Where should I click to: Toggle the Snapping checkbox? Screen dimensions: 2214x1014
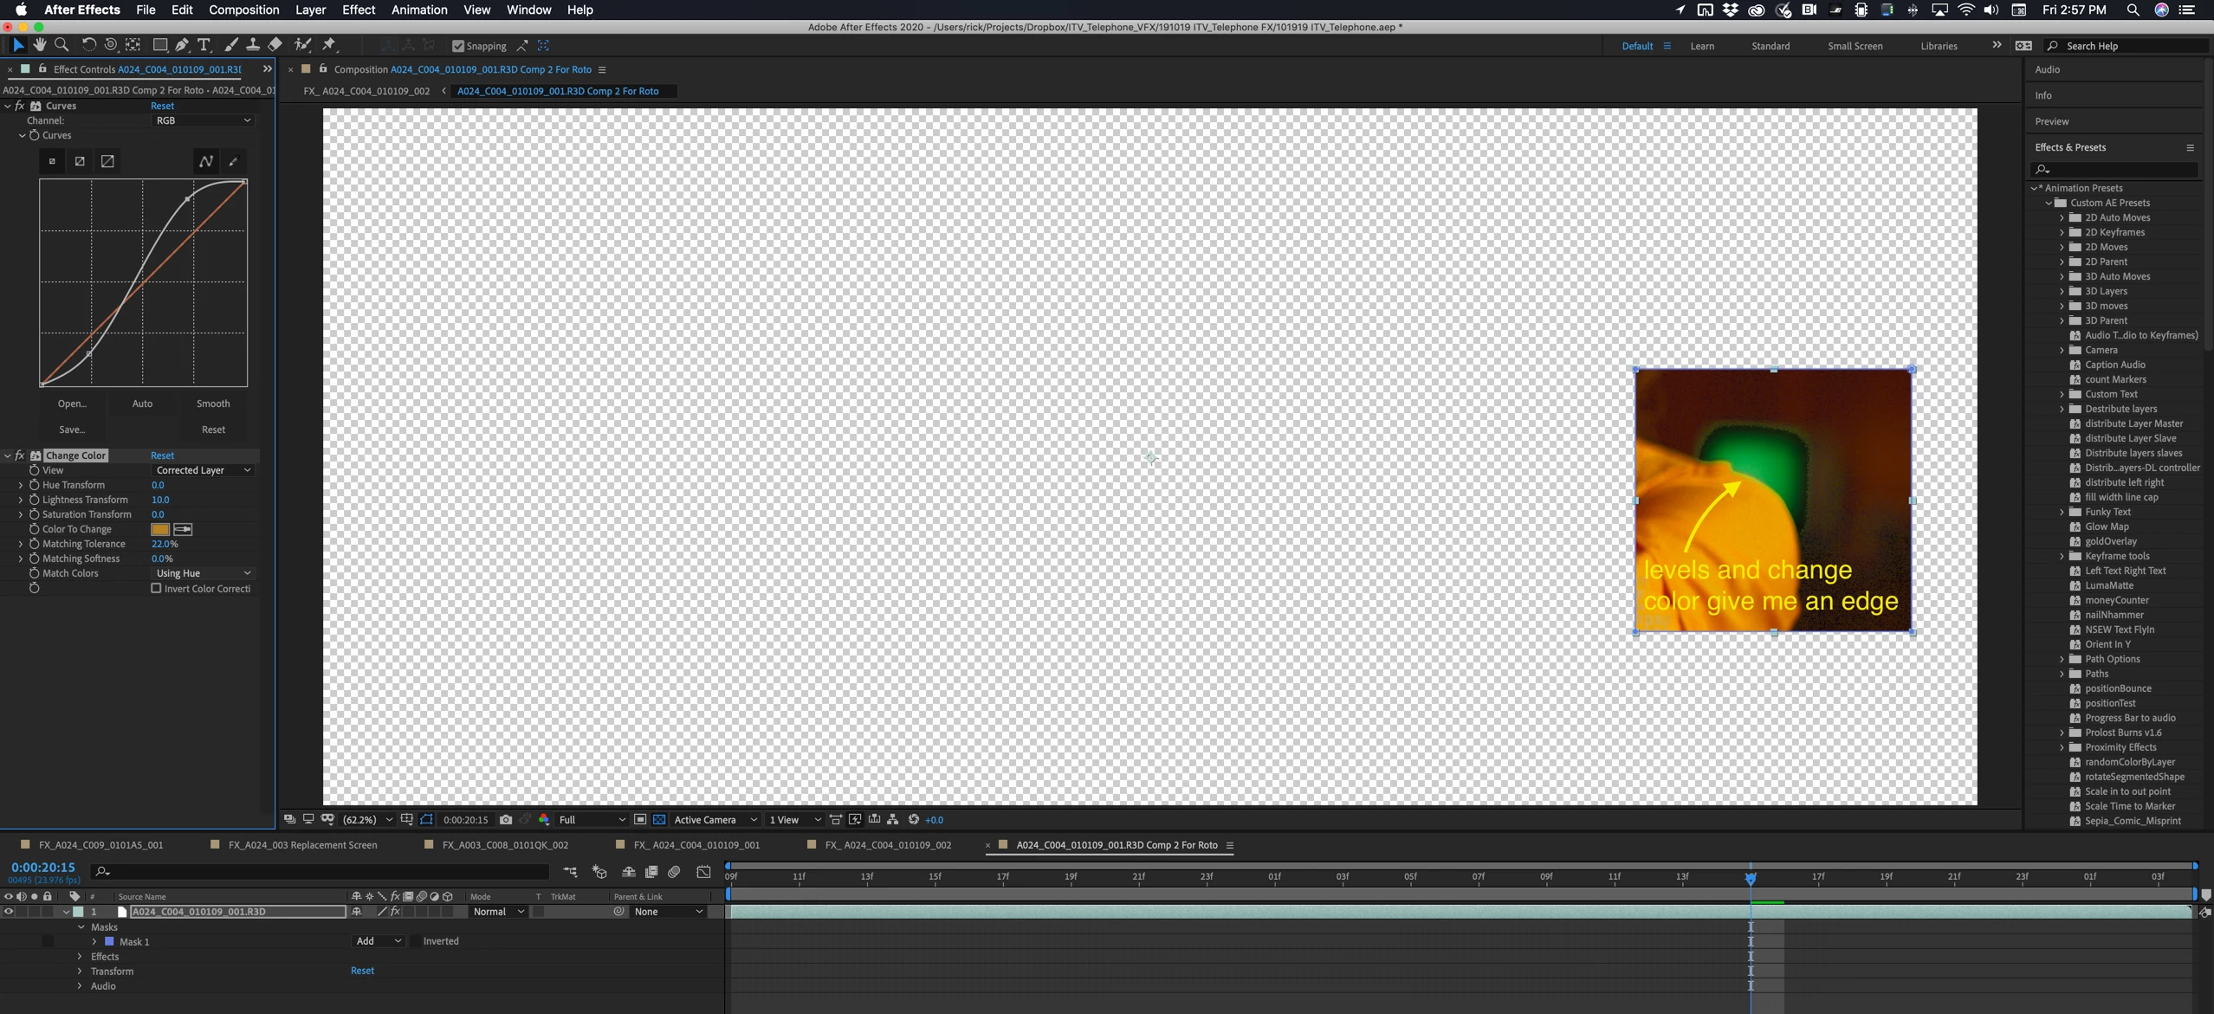[x=458, y=46]
